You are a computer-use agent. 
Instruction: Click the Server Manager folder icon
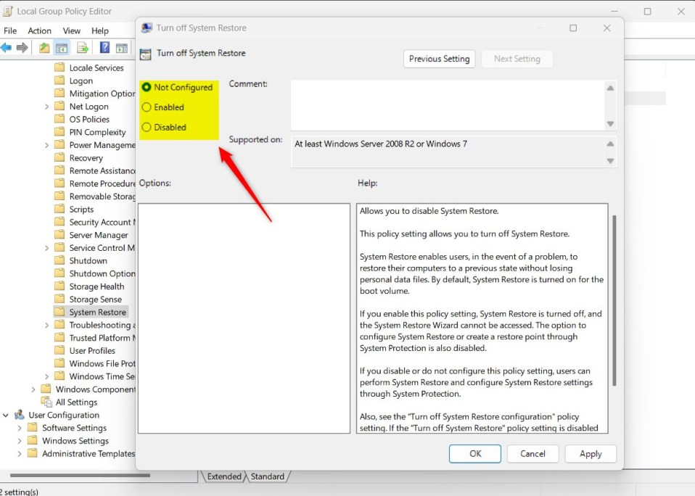click(59, 234)
